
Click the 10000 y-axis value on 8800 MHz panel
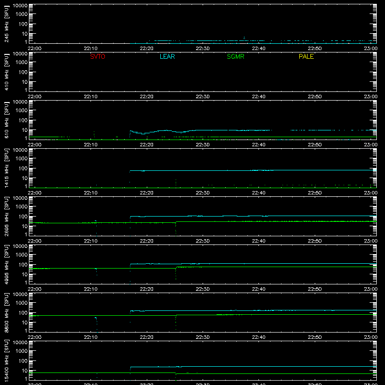(x=20, y=295)
